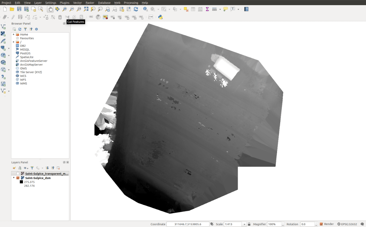Select the Pan Map hand tool
Screen dimensions: 366x227
pyautogui.click(x=50, y=9)
